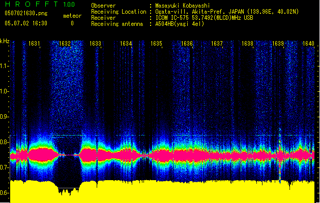Click the date stamp 05.07.02 16:30
This screenshot has height=203, width=320.
[26, 23]
